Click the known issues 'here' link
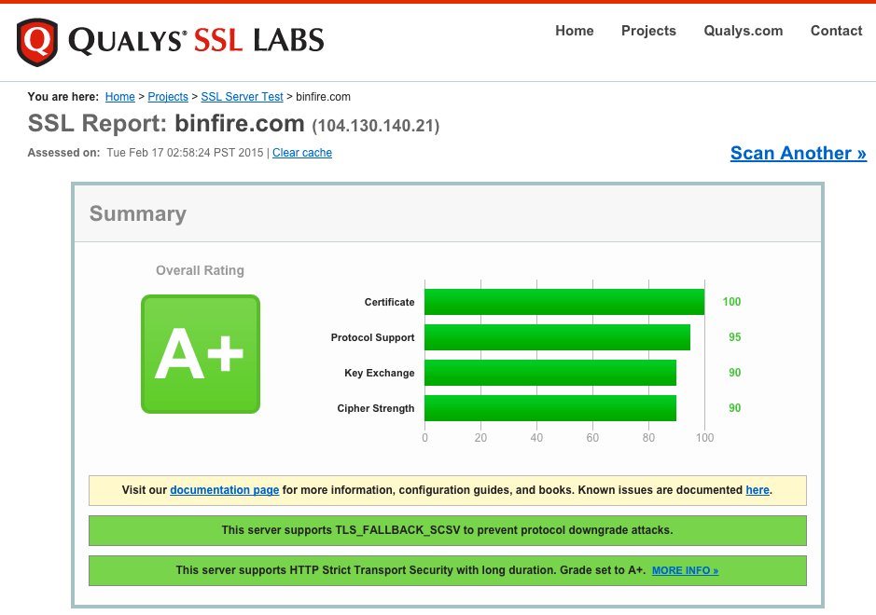 pos(758,489)
